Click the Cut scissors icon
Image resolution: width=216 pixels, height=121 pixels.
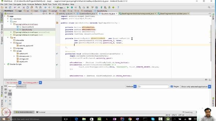point(24,7)
